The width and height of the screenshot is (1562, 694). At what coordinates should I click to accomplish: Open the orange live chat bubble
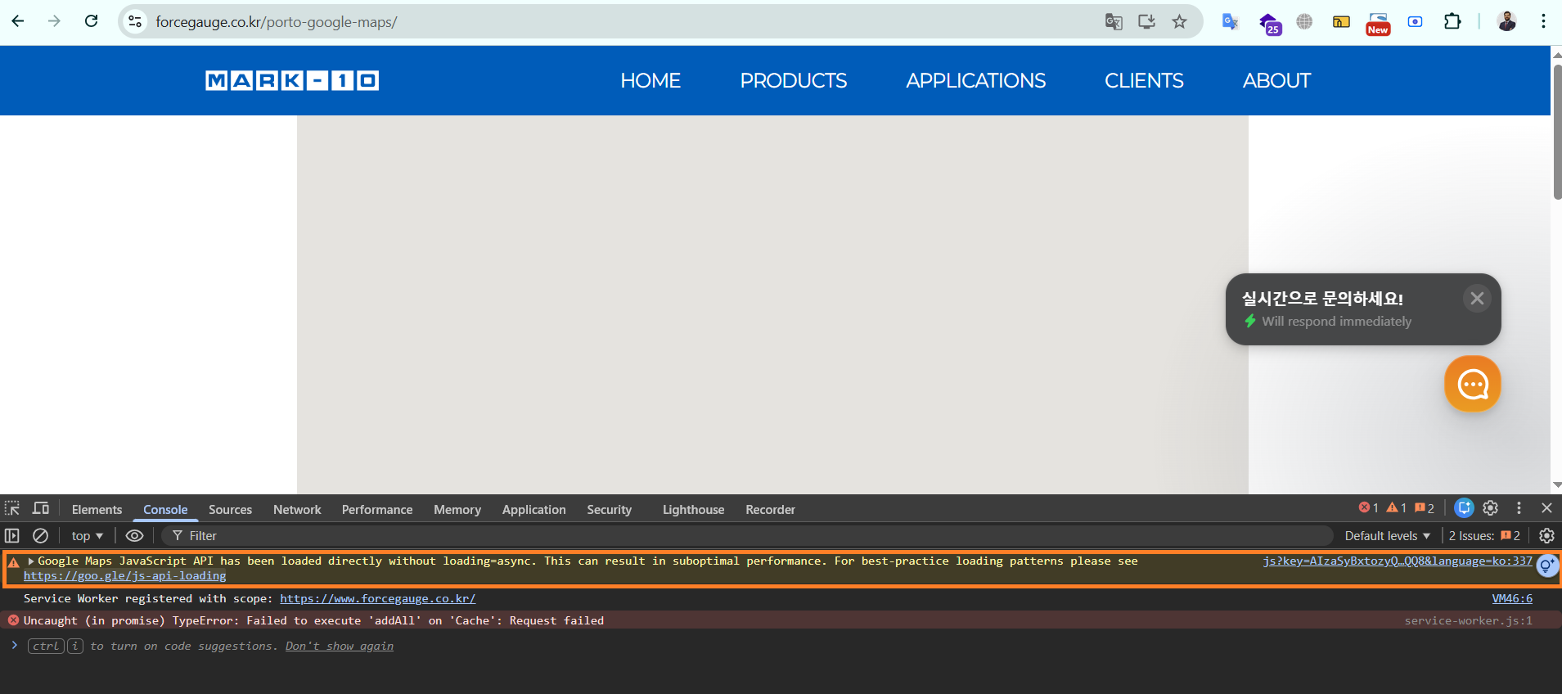click(1473, 384)
